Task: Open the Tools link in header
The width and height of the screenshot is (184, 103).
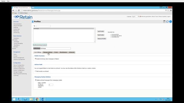Action: tap(157, 17)
